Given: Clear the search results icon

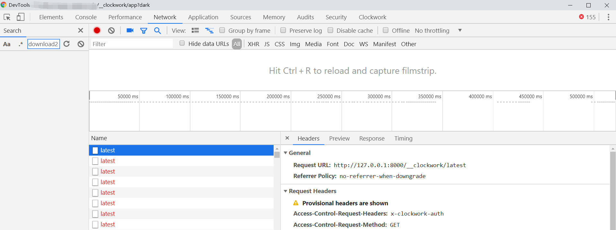Looking at the screenshot, I should 81,44.
